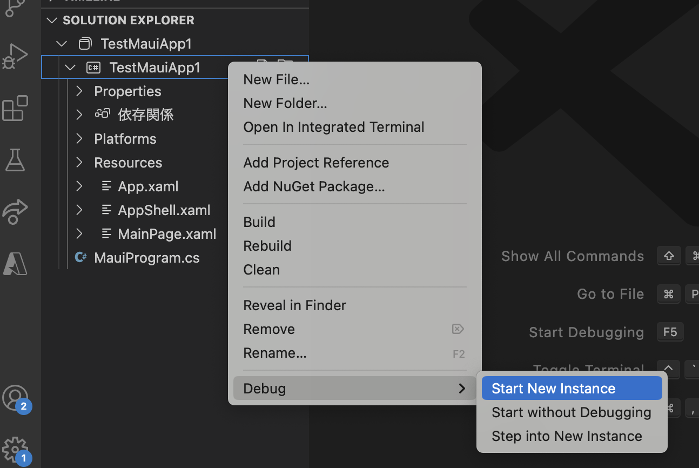Viewport: 699px width, 468px height.
Task: Open MauiProgram.cs file
Action: click(x=147, y=258)
